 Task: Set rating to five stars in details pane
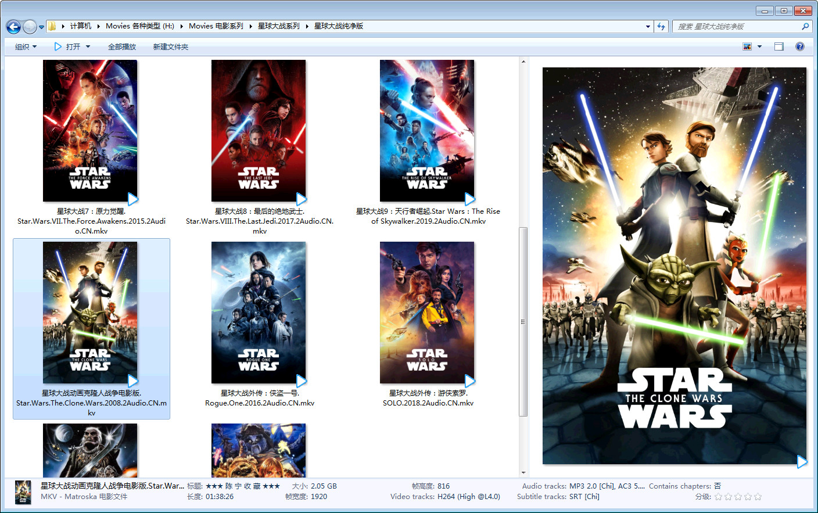point(758,497)
